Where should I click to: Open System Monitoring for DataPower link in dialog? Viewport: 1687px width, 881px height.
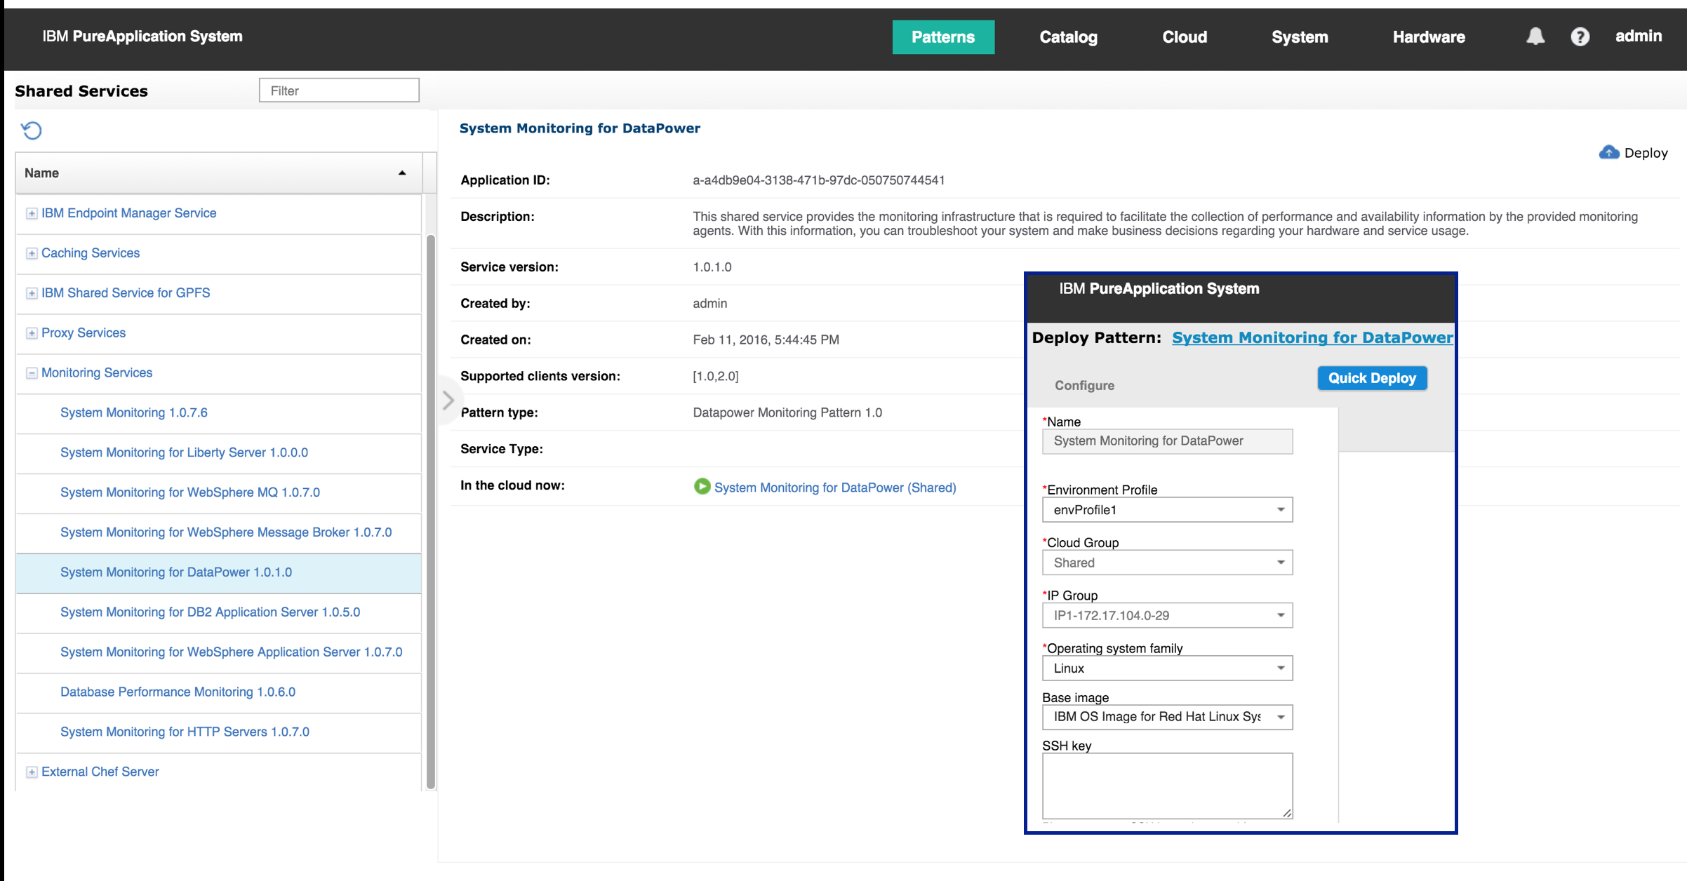(x=1312, y=337)
